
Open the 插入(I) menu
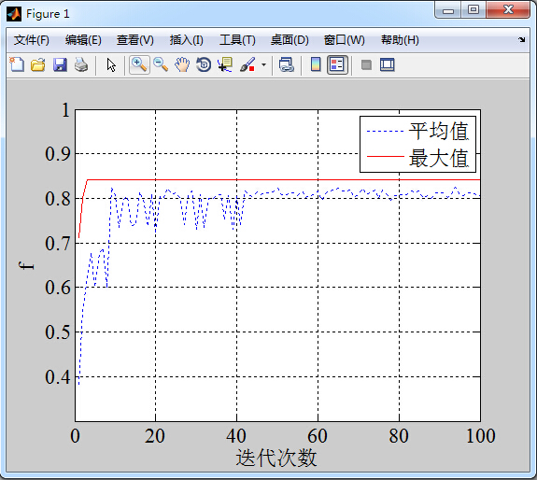[186, 40]
